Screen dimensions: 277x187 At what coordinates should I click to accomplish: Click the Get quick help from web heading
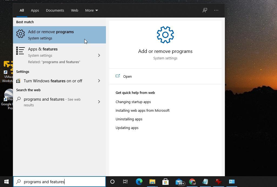135,93
